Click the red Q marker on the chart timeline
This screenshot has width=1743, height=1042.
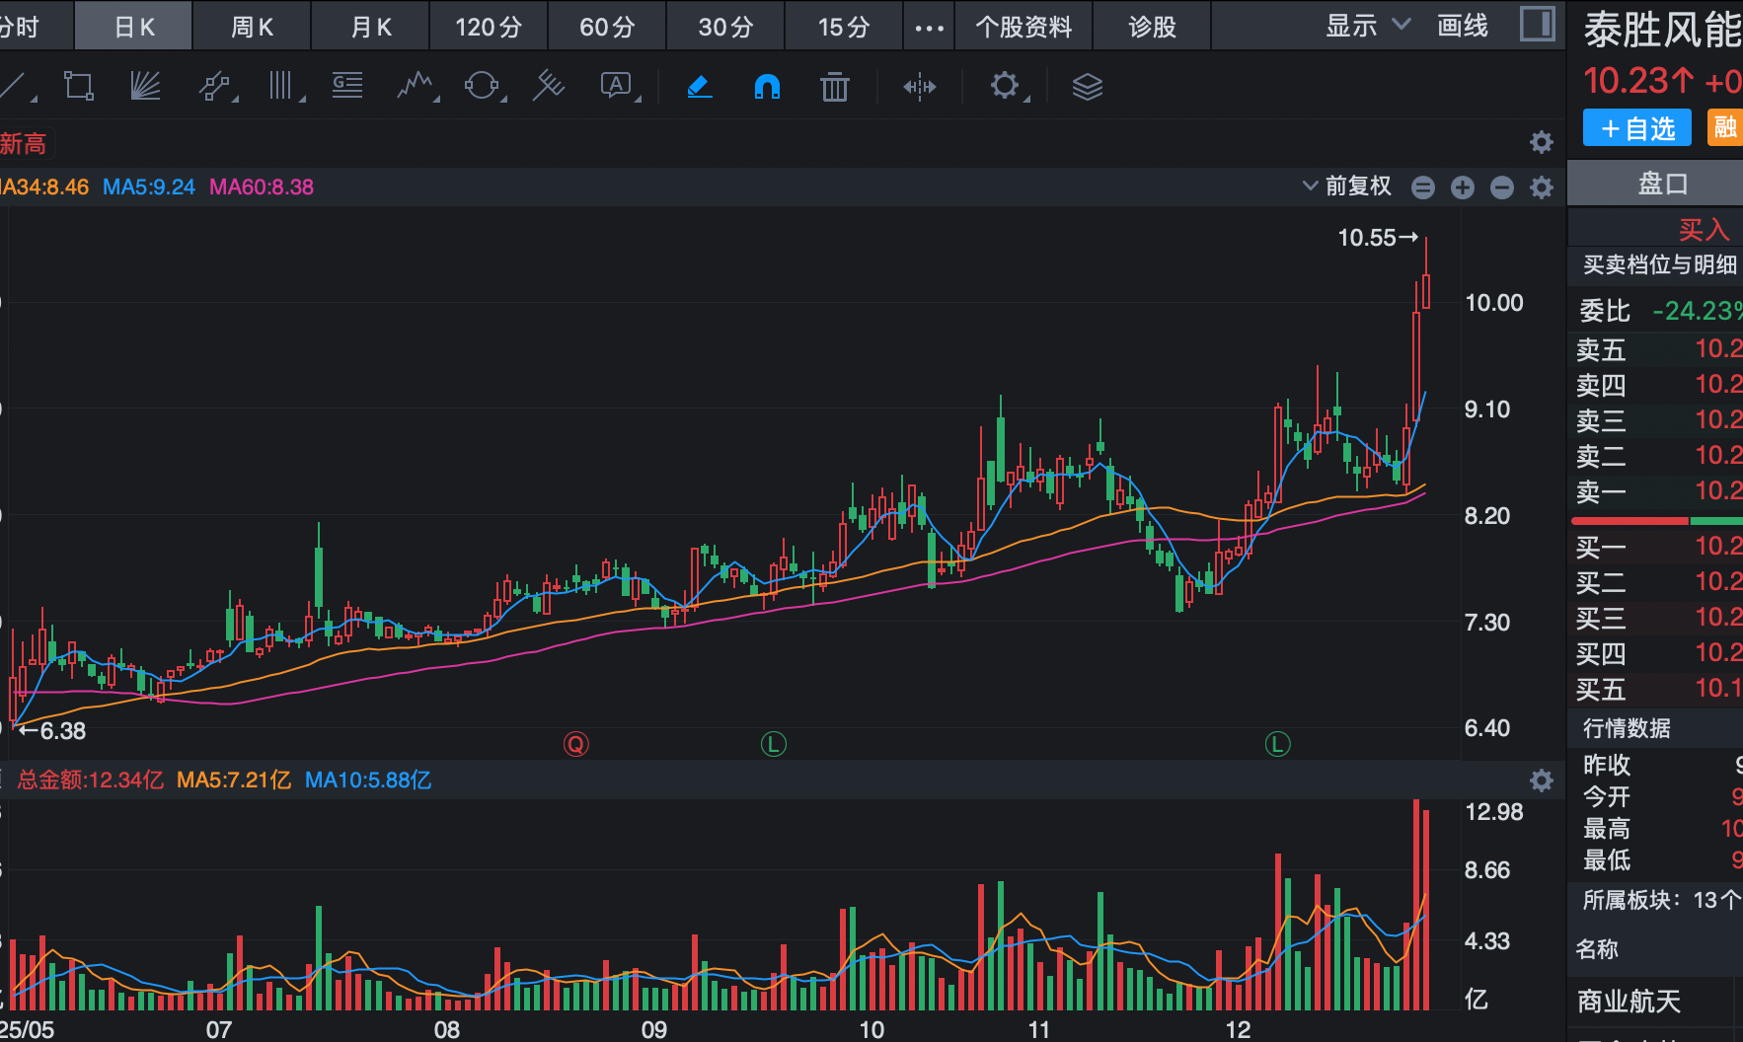575,744
